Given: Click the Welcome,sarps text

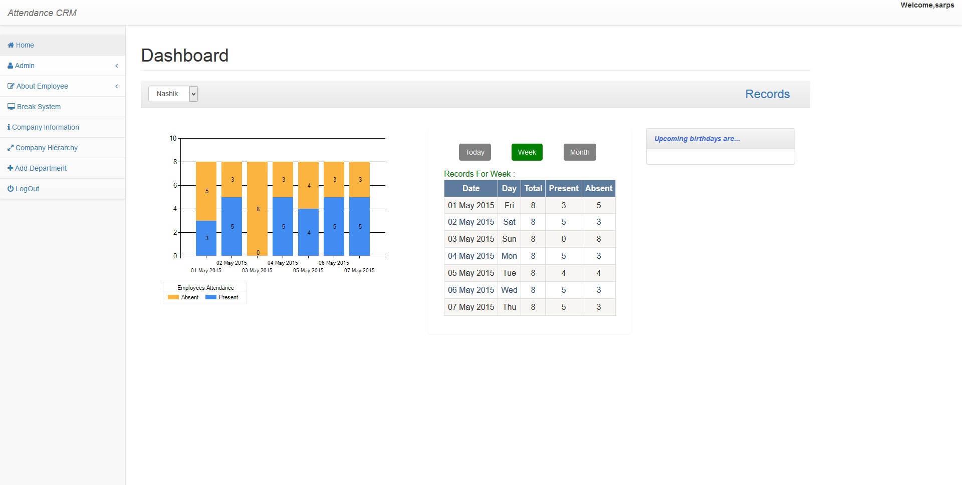Looking at the screenshot, I should tap(927, 6).
